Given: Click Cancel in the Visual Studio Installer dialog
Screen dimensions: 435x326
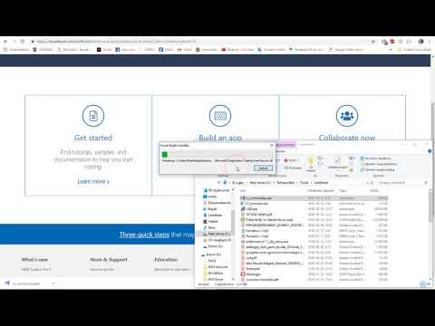Looking at the screenshot, I should click(x=263, y=168).
